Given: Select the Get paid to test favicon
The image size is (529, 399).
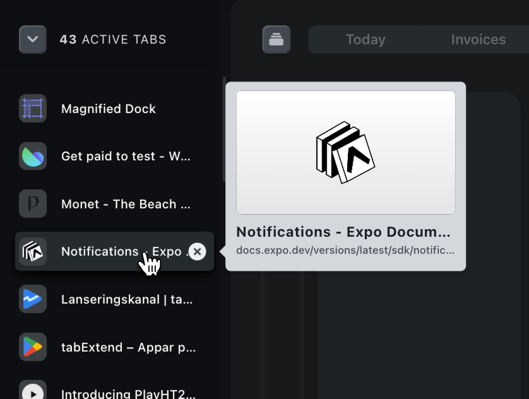Looking at the screenshot, I should click(32, 156).
